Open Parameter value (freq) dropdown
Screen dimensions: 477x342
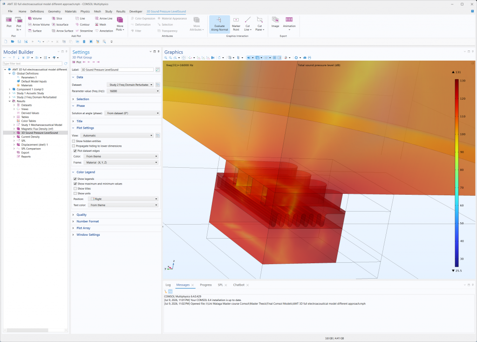[133, 91]
